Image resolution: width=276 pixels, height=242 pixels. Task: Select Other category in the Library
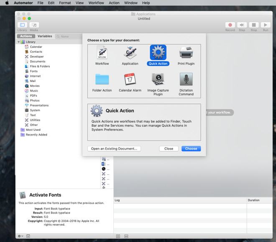click(33, 125)
